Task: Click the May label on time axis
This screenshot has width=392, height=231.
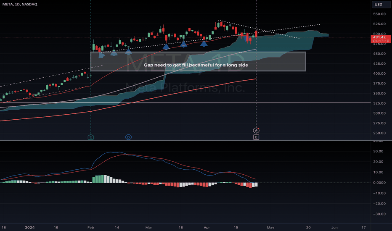Action: click(270, 228)
